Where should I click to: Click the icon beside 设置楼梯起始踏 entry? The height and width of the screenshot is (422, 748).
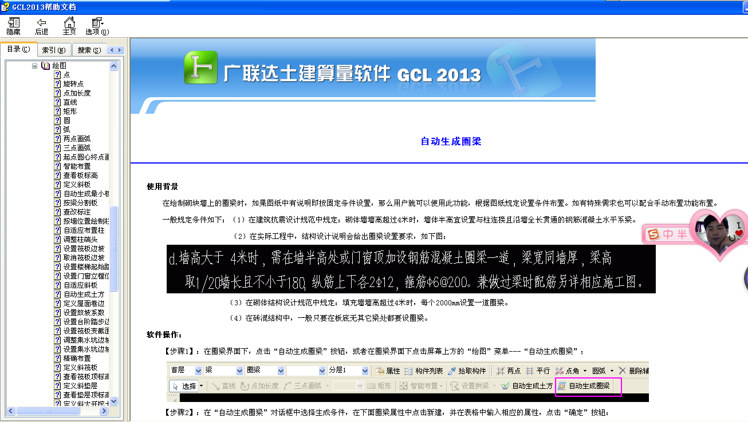point(57,267)
